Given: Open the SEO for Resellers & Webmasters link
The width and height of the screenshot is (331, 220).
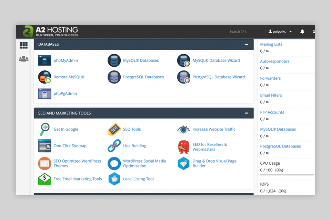Looking at the screenshot, I should tap(210, 147).
